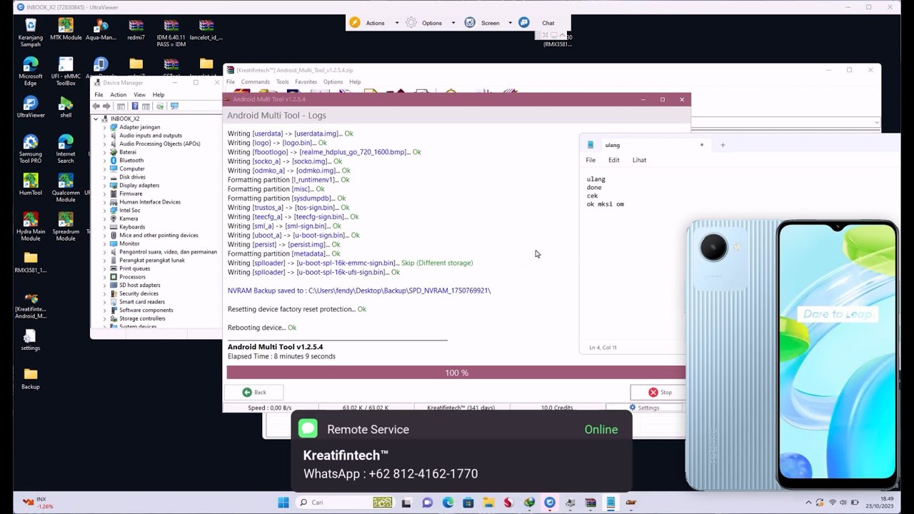Open Settings in Android Multi Tool status bar
The width and height of the screenshot is (914, 514).
point(644,408)
